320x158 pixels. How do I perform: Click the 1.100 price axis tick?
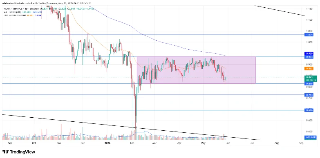[x=309, y=20]
